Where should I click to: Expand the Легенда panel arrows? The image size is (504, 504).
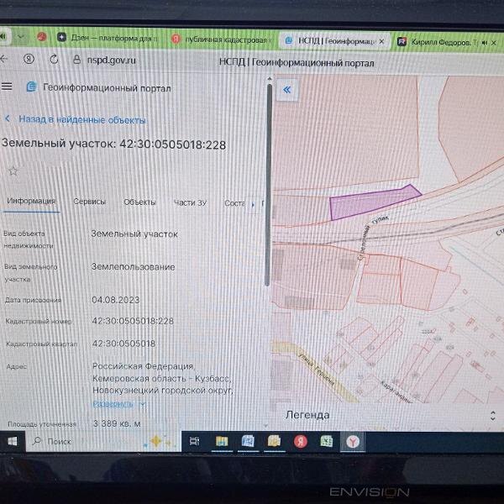492,416
